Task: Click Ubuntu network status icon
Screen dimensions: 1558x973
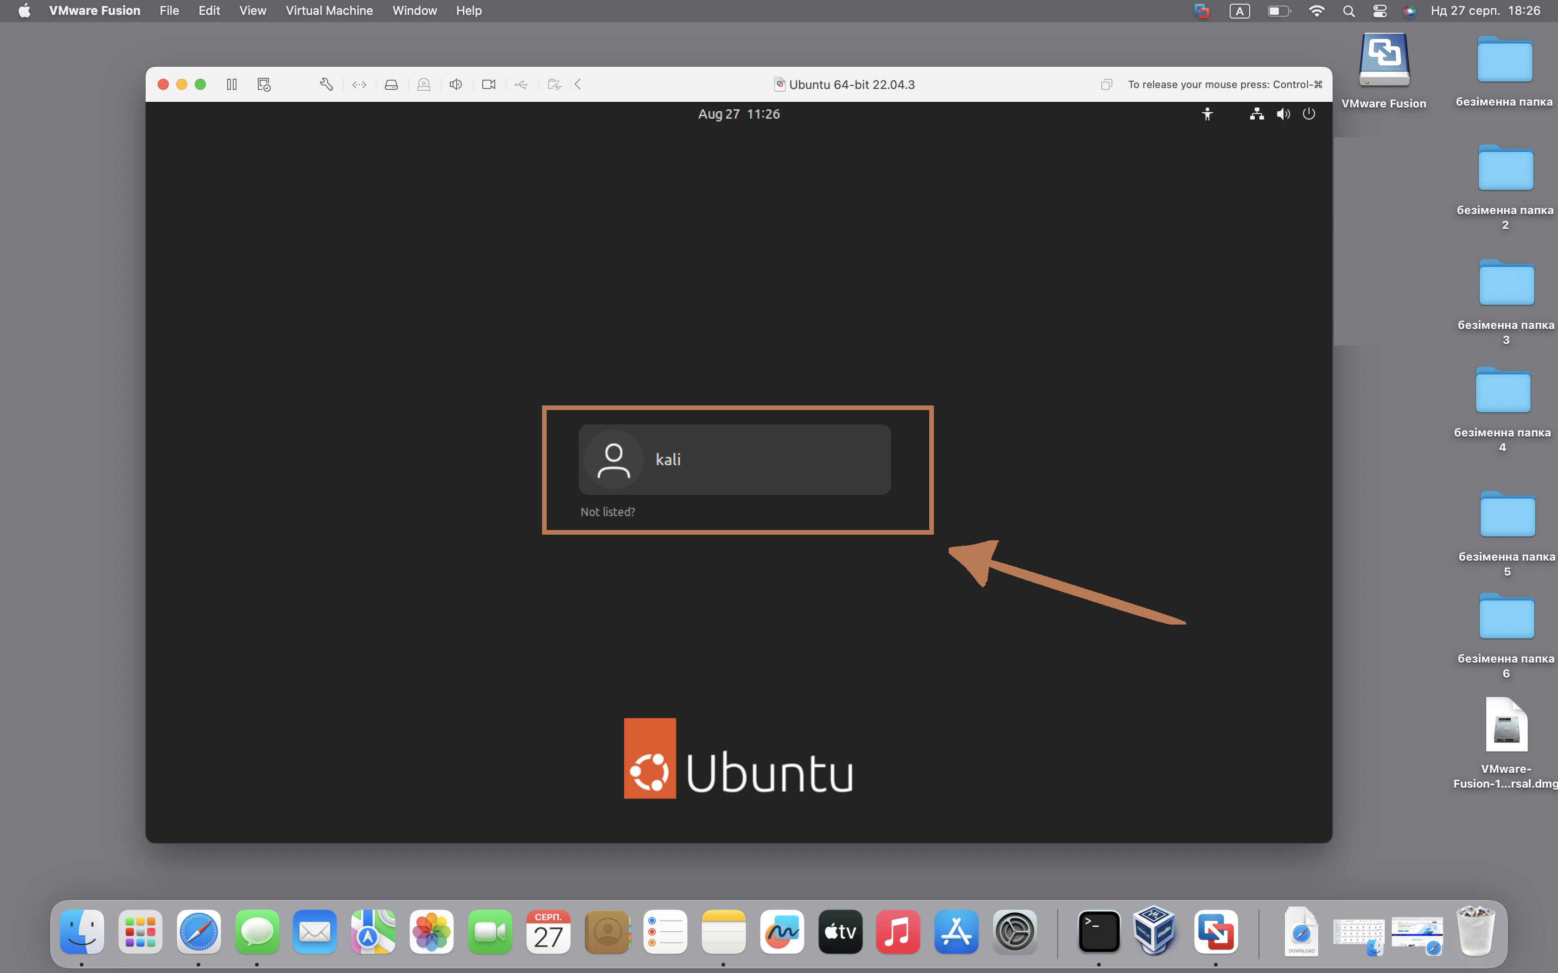Action: (x=1257, y=114)
